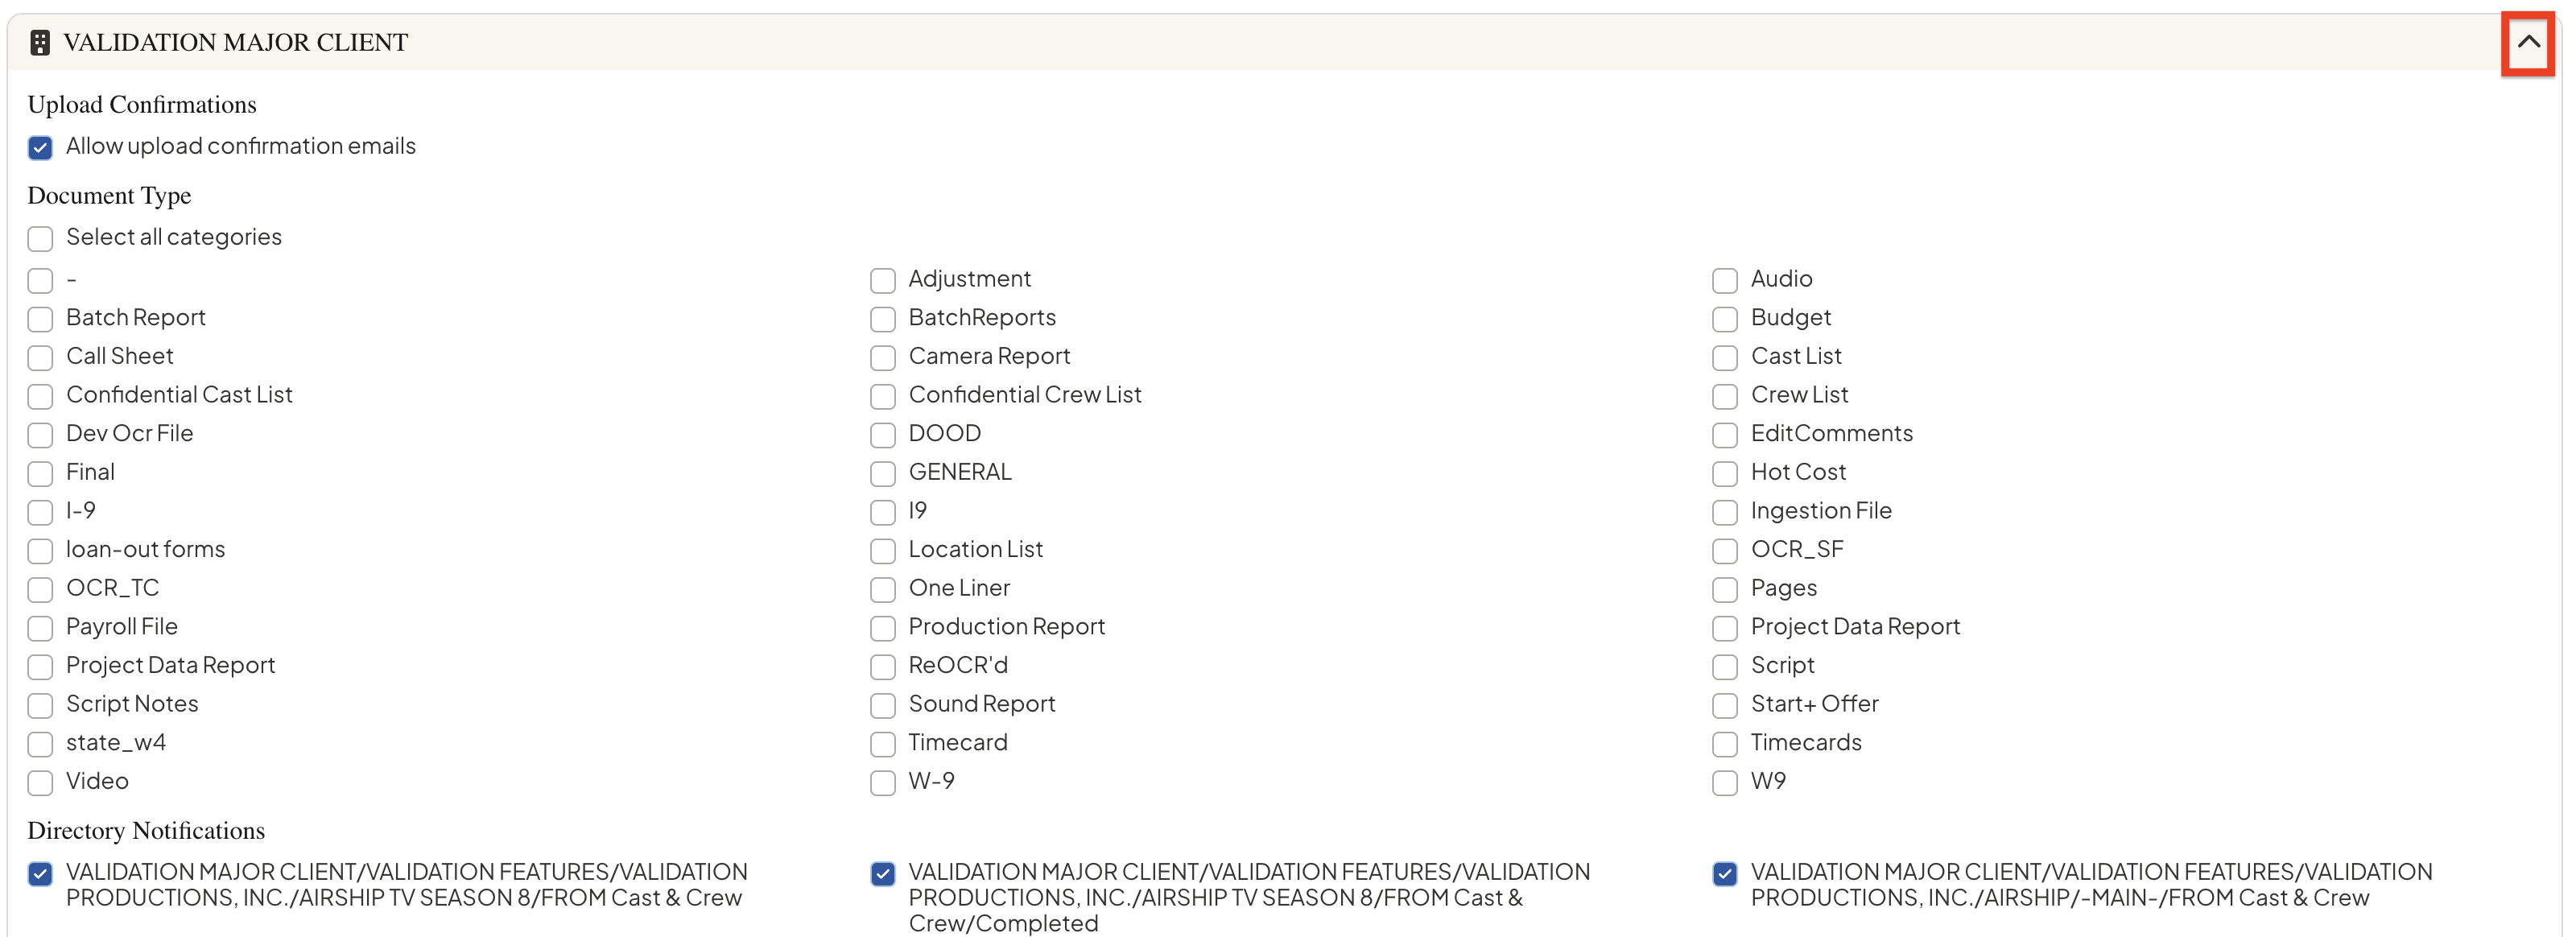Image resolution: width=2576 pixels, height=937 pixels.
Task: Check Select all categories
Action: [40, 239]
